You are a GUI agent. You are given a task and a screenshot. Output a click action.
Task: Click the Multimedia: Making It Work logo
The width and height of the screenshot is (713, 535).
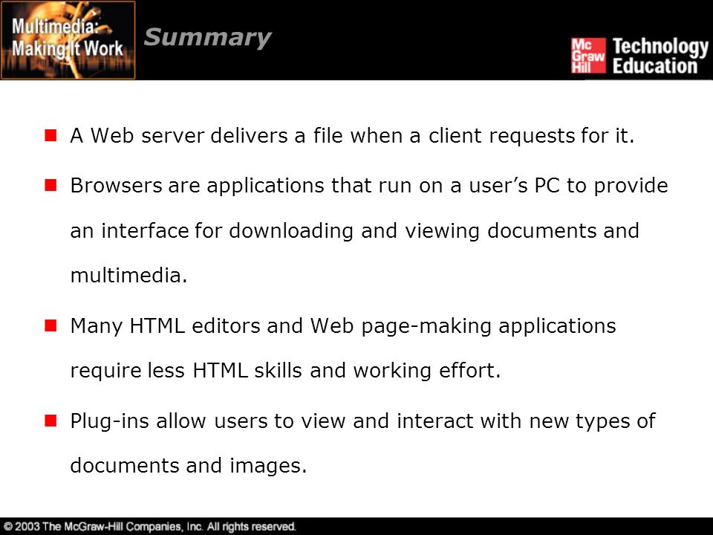click(68, 40)
